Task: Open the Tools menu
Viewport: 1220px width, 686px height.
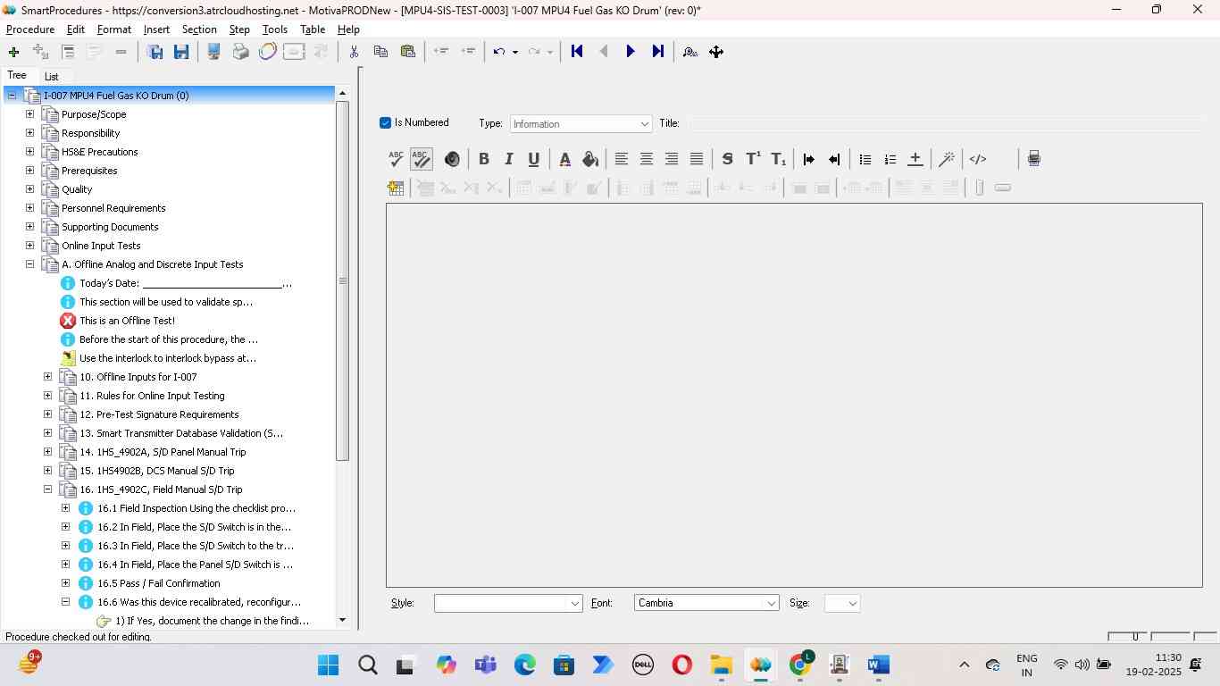Action: tap(275, 29)
